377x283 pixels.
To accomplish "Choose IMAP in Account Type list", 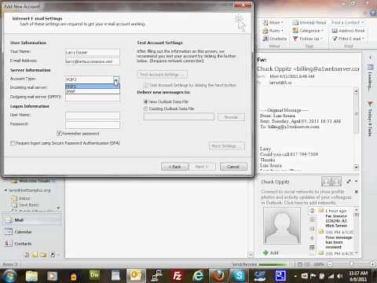I will click(x=93, y=91).
